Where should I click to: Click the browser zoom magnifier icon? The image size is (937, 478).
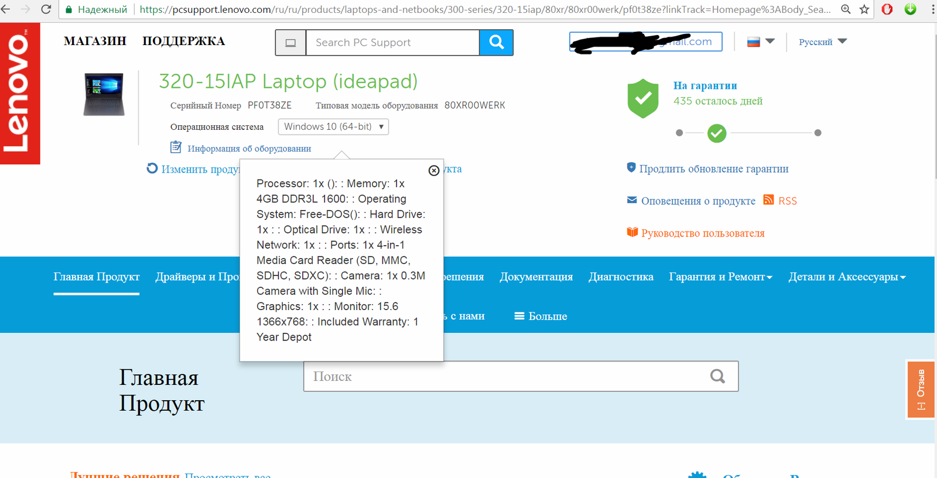(846, 9)
